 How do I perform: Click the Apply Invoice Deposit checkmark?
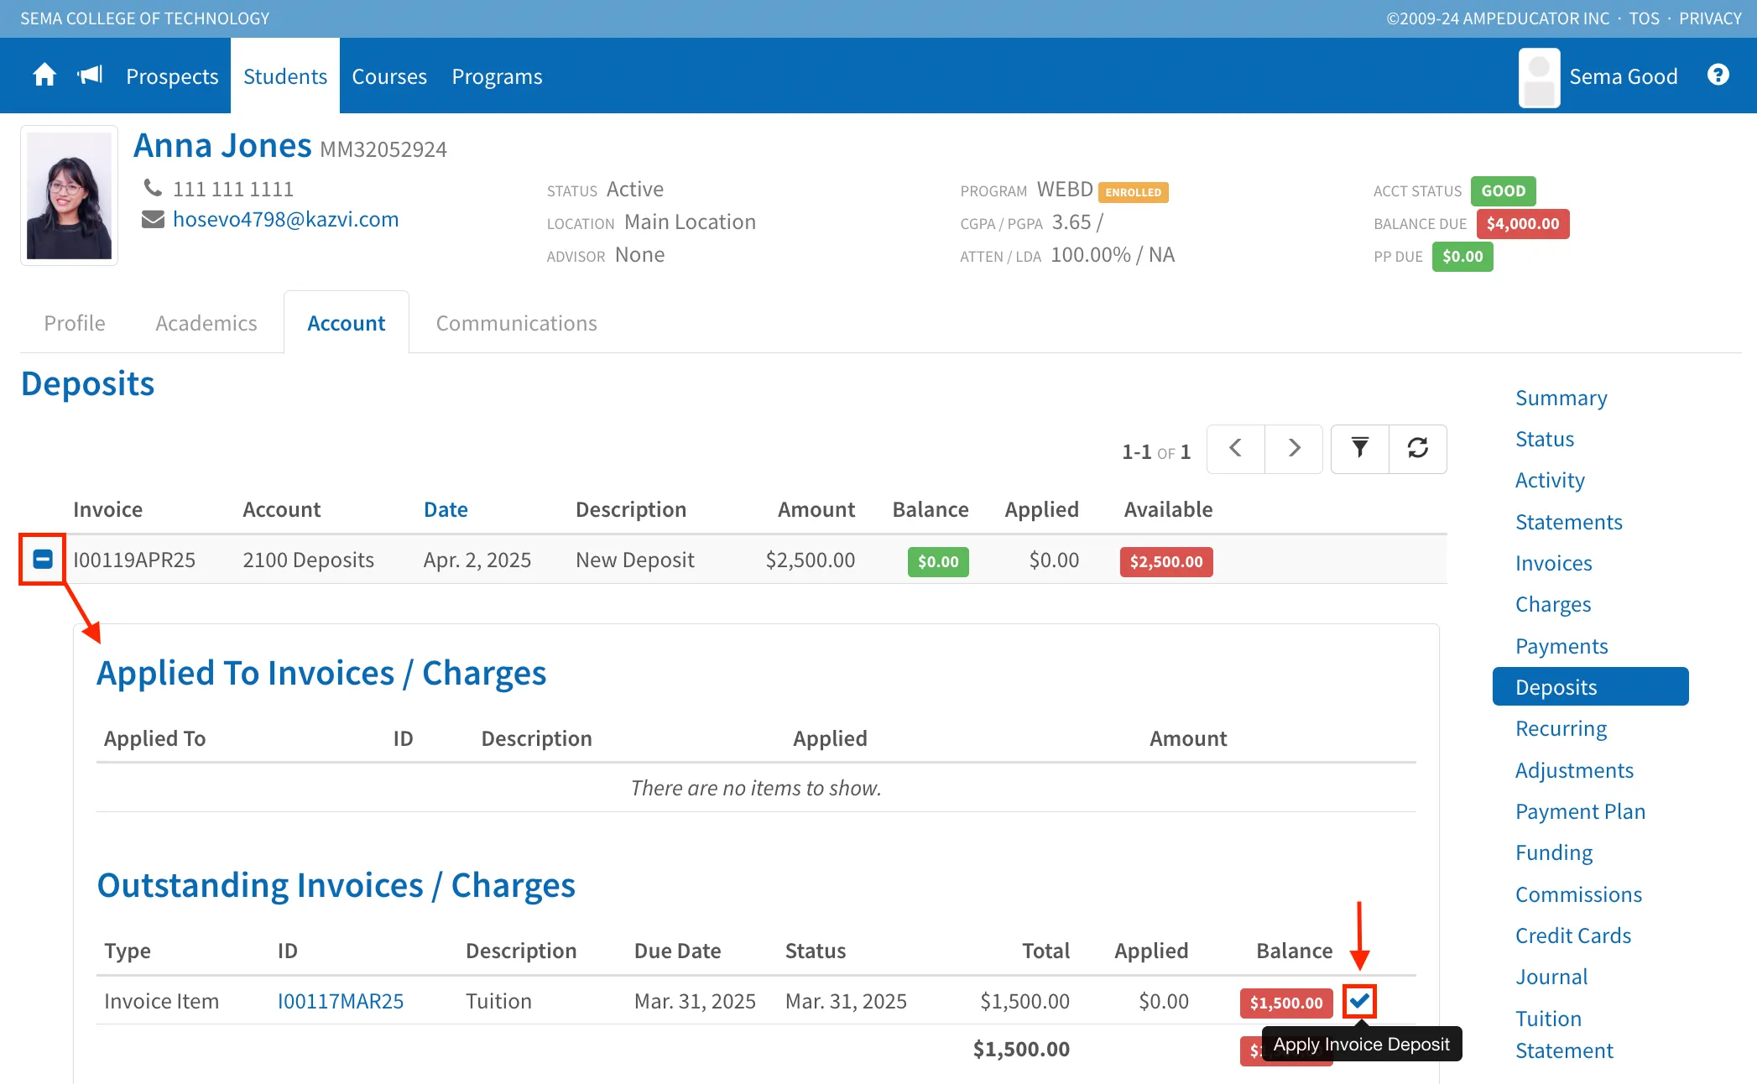[1359, 1001]
